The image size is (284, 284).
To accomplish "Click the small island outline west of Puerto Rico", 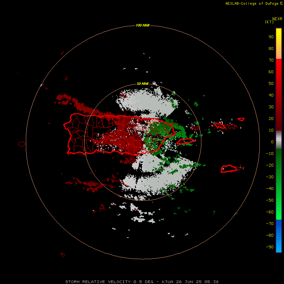I will [21, 144].
